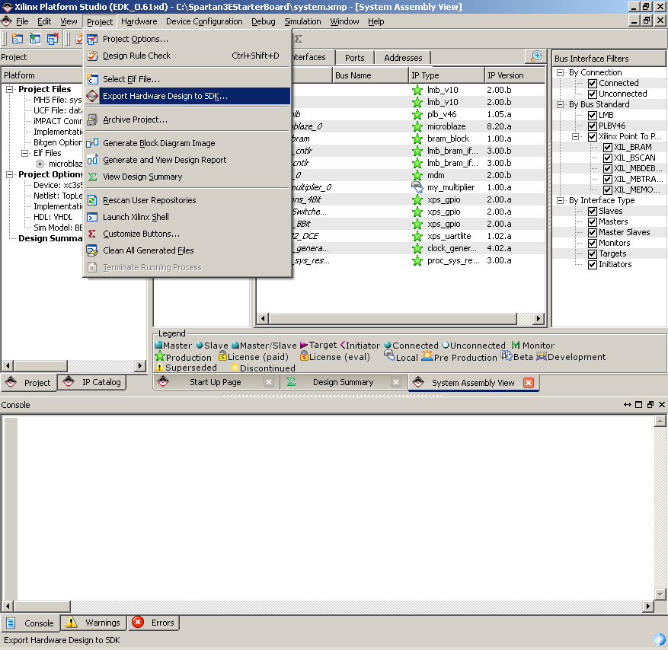Click the zoom magnifier button above the table
Viewport: 668px width, 650px height.
pos(536,56)
